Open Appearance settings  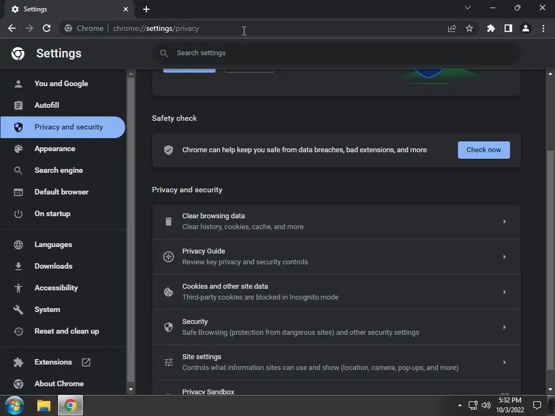(x=63, y=148)
